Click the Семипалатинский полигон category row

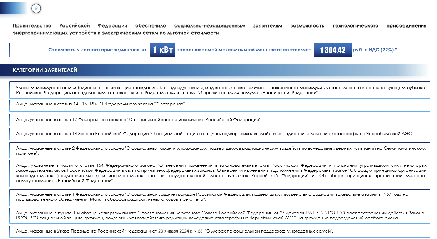[x=220, y=150]
